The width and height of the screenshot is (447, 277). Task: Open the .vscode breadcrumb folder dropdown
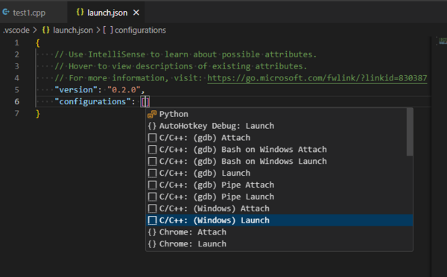pos(16,30)
